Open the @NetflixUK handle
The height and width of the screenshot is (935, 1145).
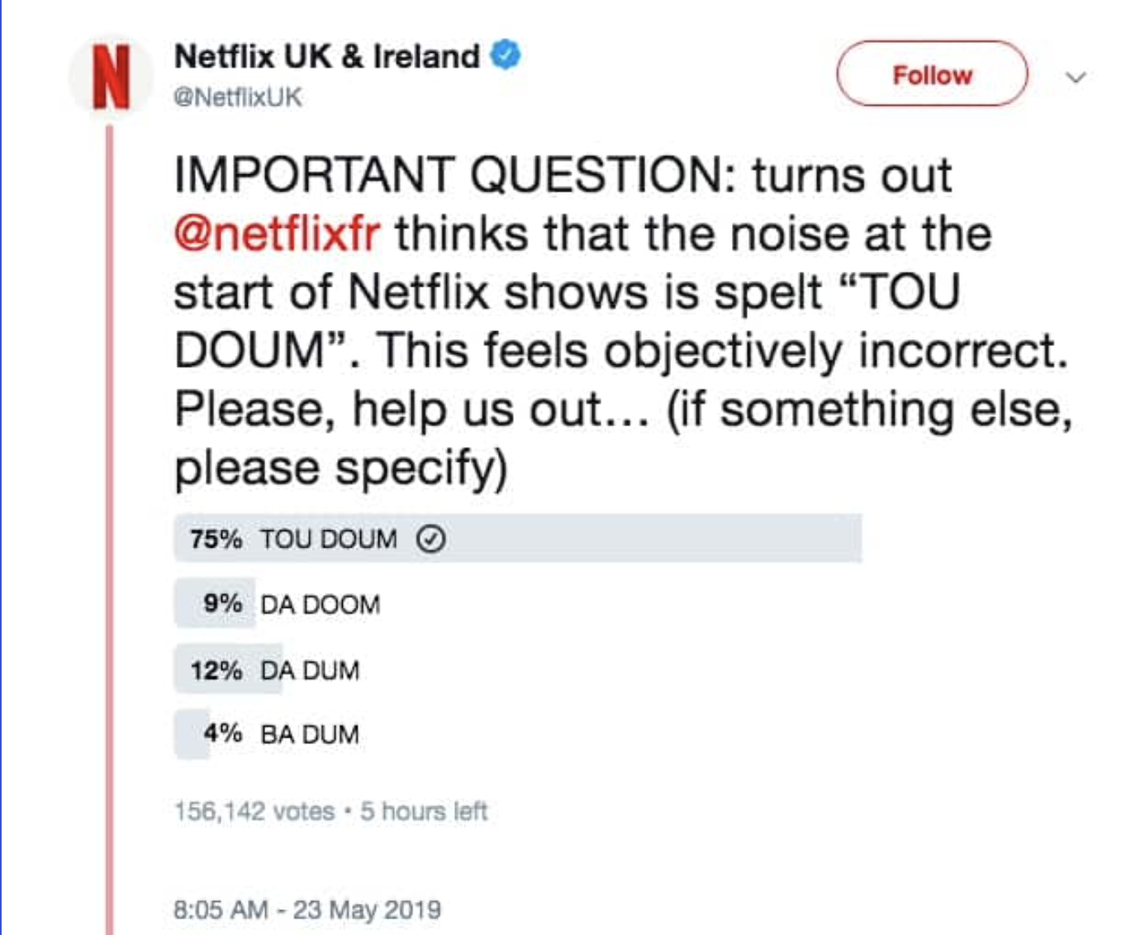pos(238,97)
